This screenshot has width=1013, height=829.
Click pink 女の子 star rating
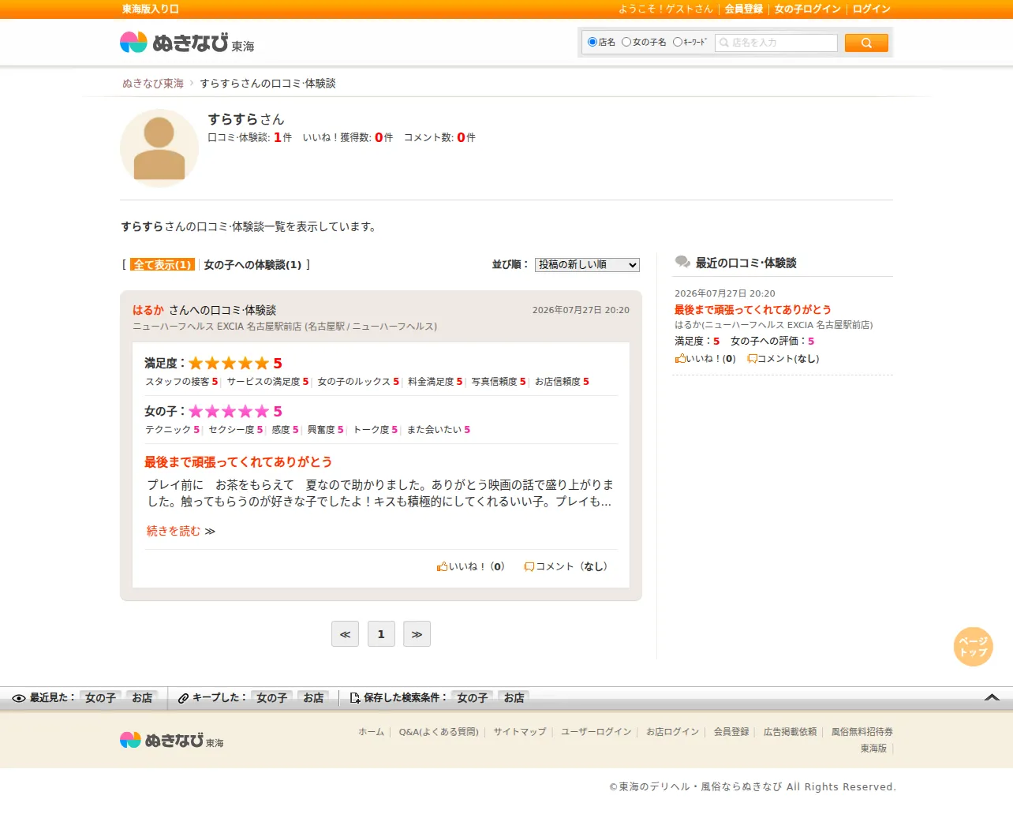click(x=229, y=411)
